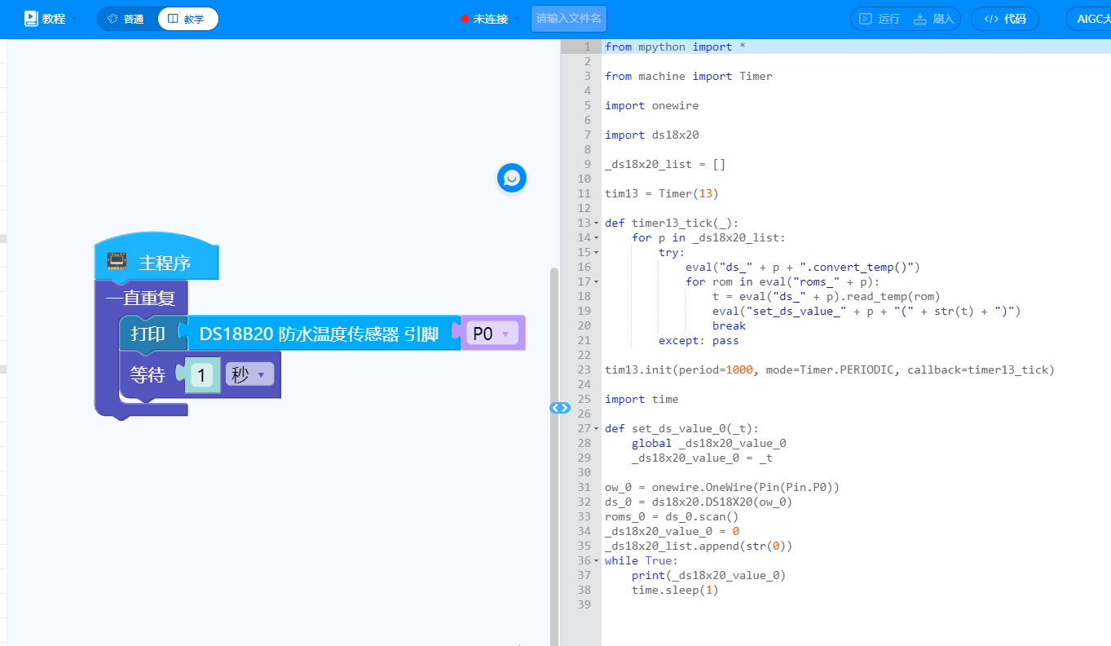Open the 教程 menu in top bar
The image size is (1111, 646).
pyautogui.click(x=50, y=19)
